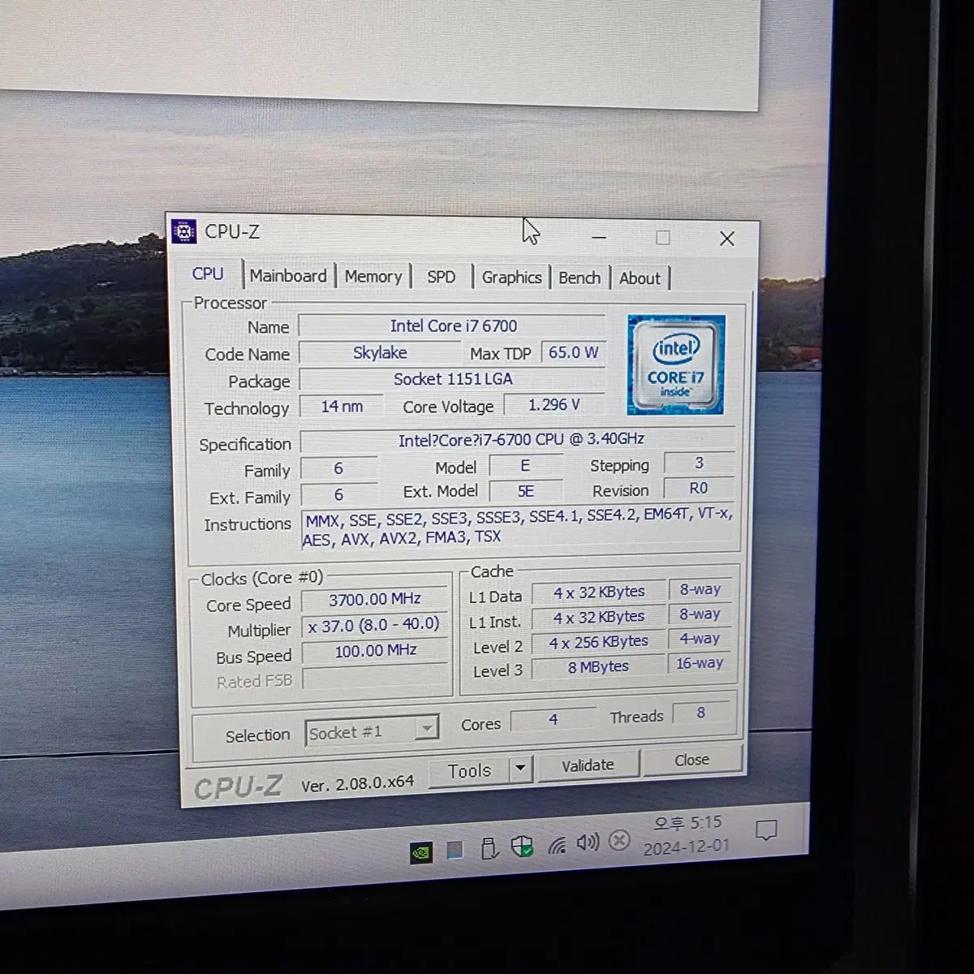Viewport: 974px width, 974px height.
Task: Switch to the Bench tab
Action: click(x=580, y=278)
